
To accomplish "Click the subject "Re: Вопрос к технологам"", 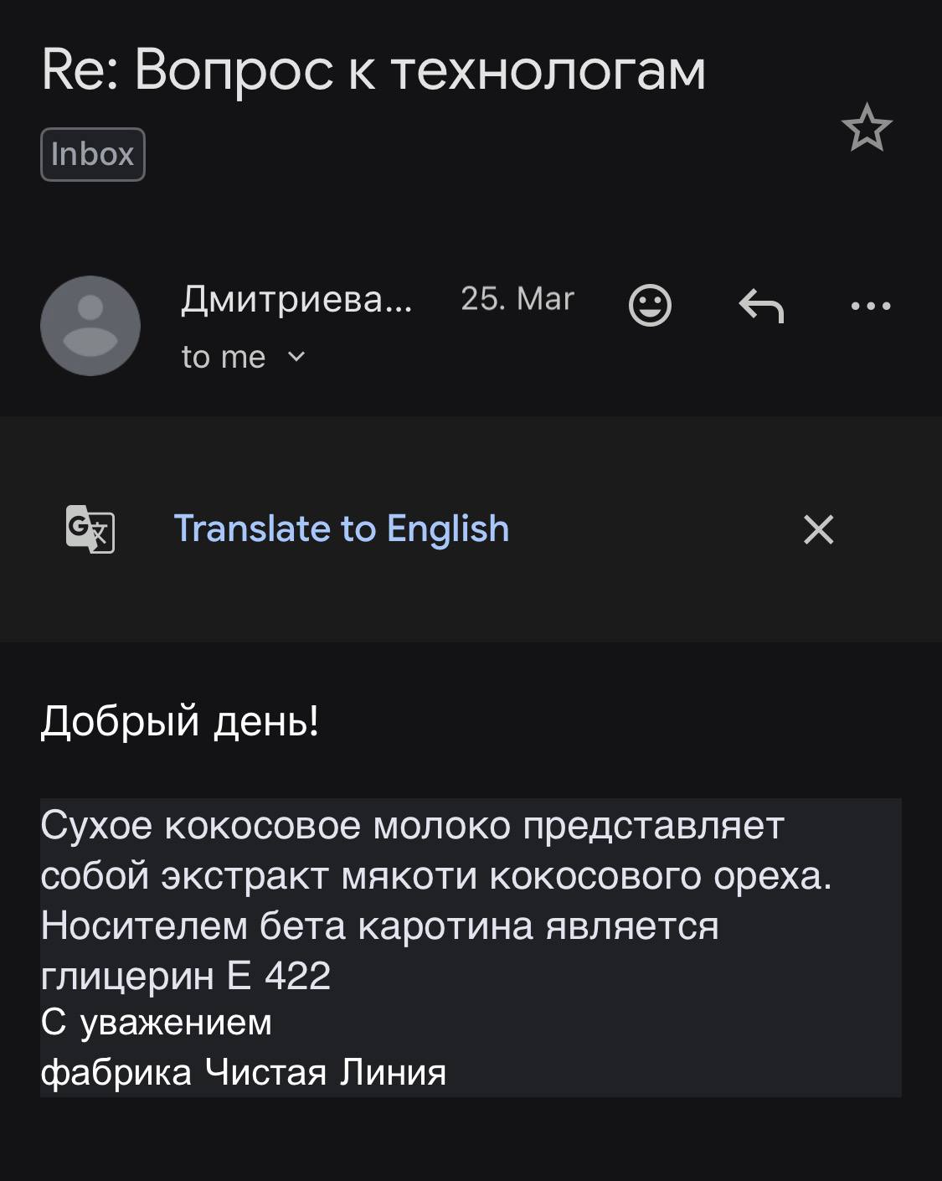I will click(373, 70).
